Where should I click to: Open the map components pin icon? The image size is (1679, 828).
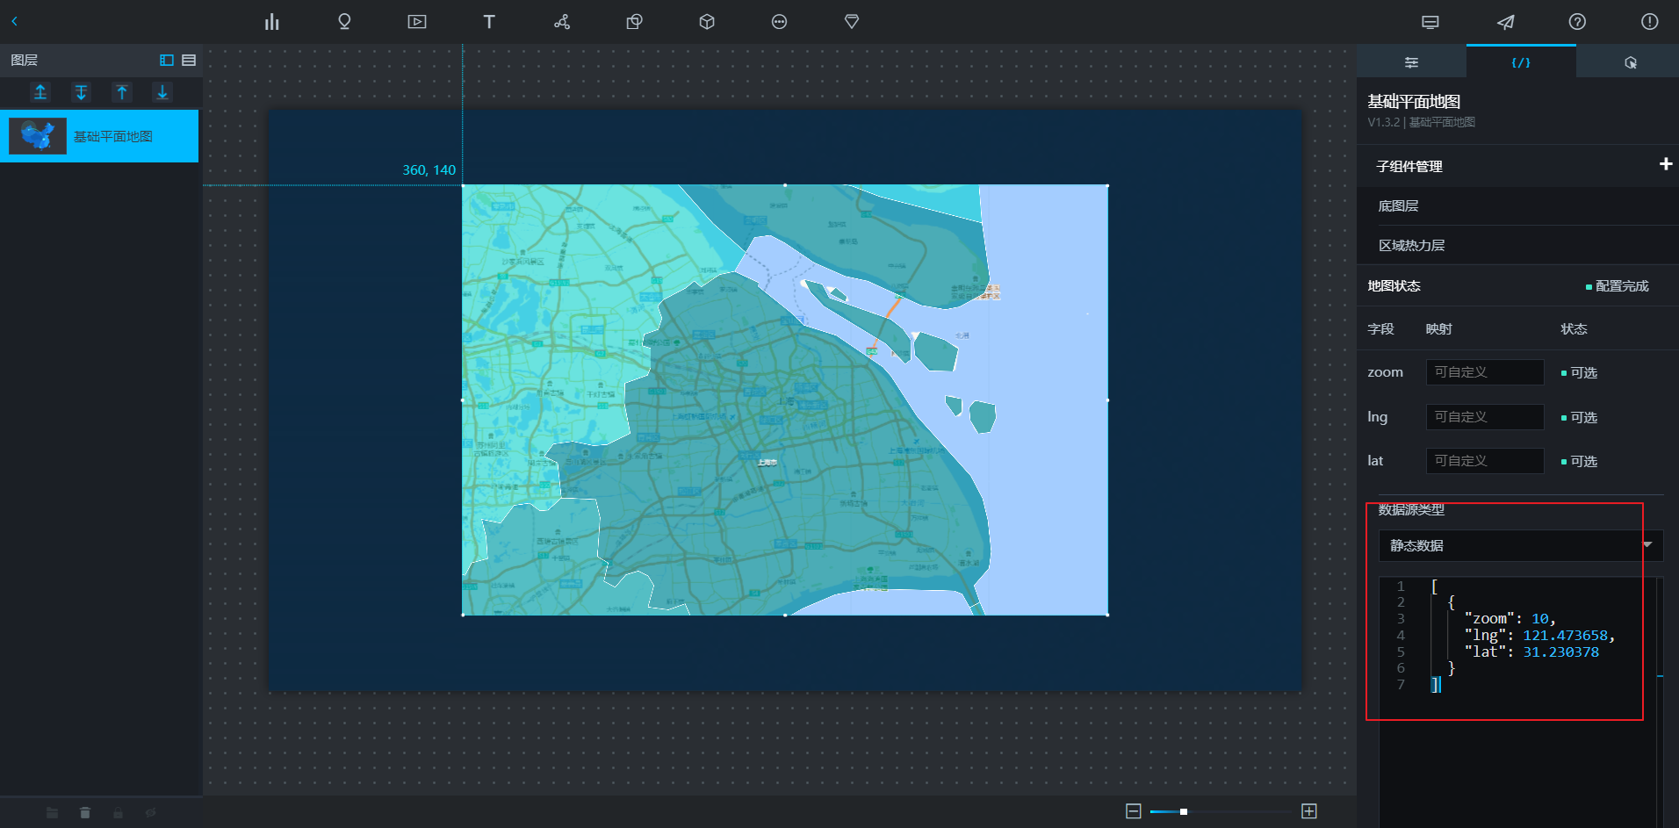click(344, 22)
